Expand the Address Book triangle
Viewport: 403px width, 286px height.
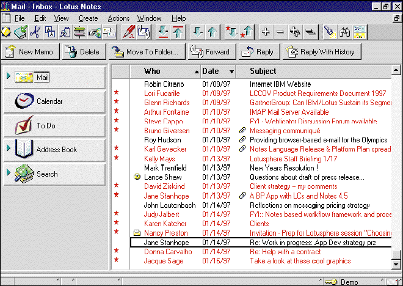pos(9,148)
